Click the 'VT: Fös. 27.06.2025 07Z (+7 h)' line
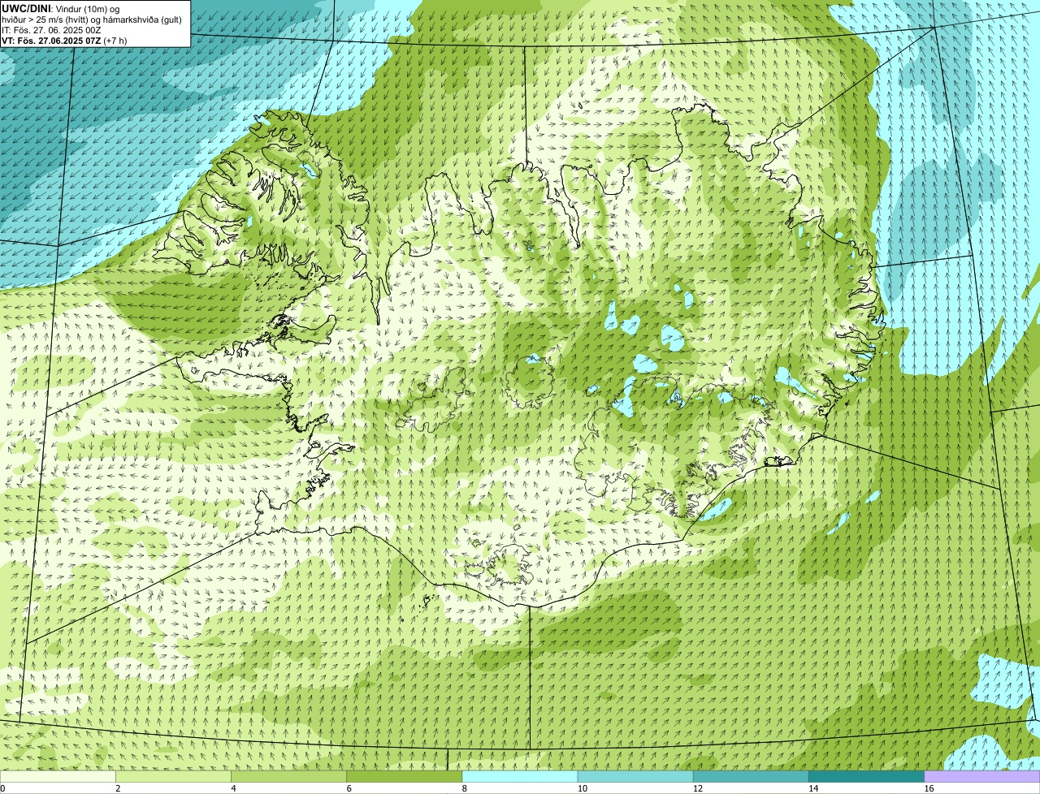Image resolution: width=1040 pixels, height=794 pixels. [x=63, y=40]
